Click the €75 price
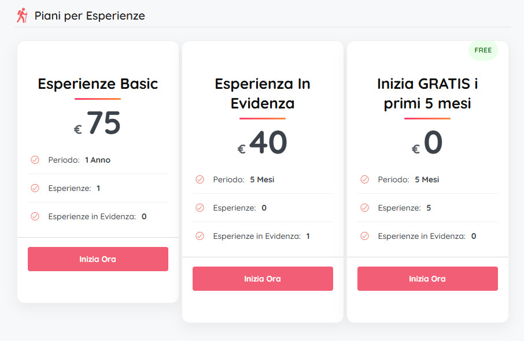Screen dimensions: 524x341 tap(98, 124)
